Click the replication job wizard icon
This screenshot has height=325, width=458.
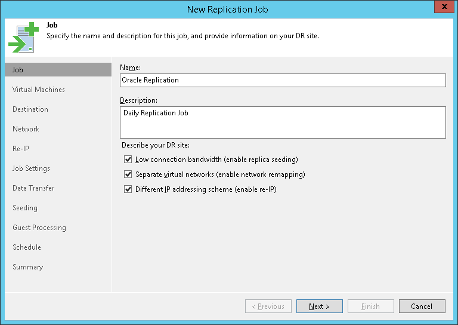(23, 37)
